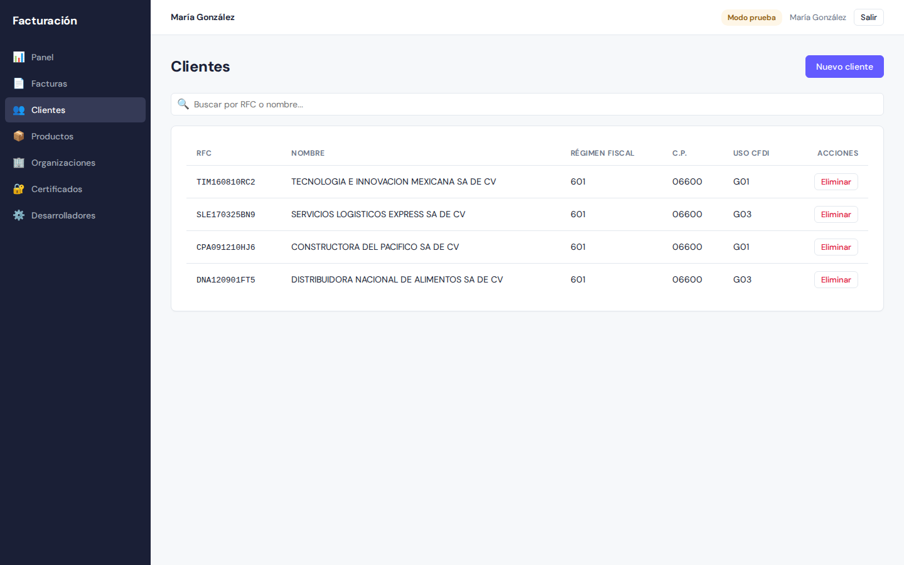This screenshot has width=904, height=565.
Task: Log out with the Salir button
Action: coord(868,18)
